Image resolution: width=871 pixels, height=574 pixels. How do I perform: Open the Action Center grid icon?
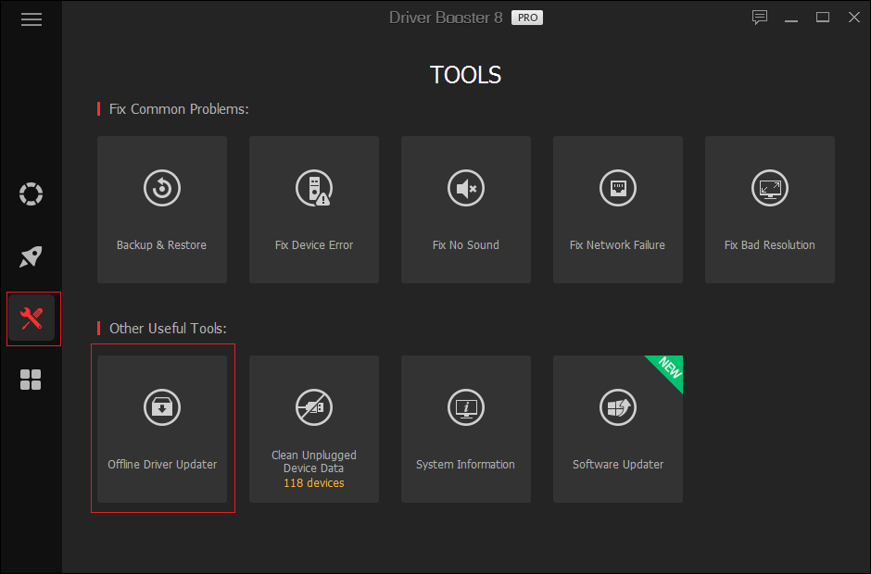31,380
